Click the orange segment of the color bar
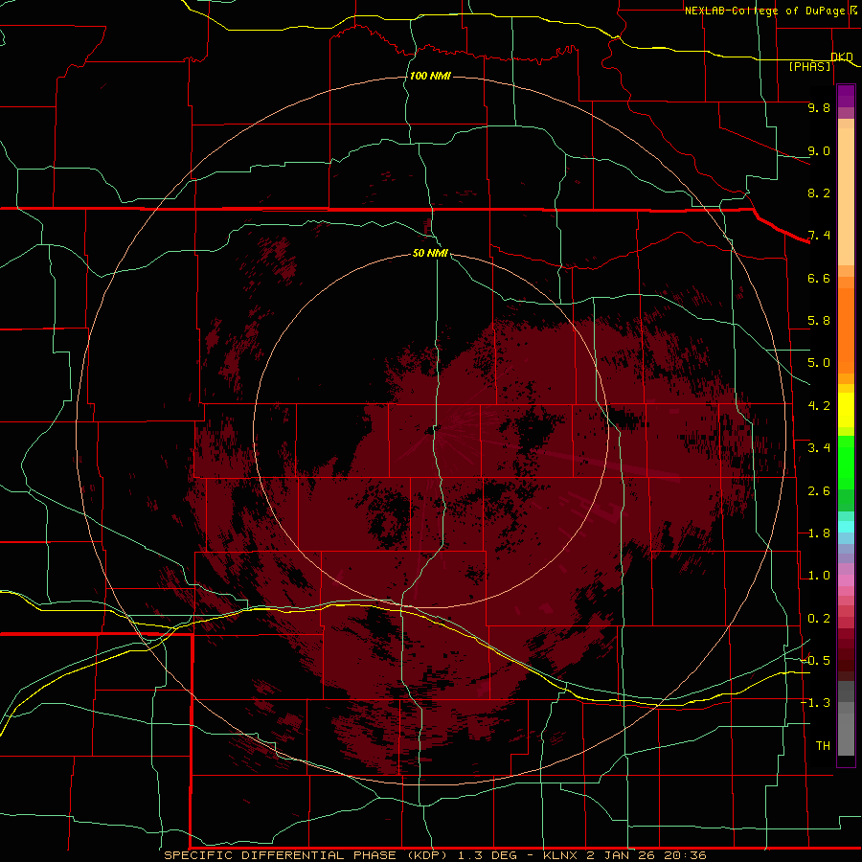The height and width of the screenshot is (862, 862). [x=846, y=329]
